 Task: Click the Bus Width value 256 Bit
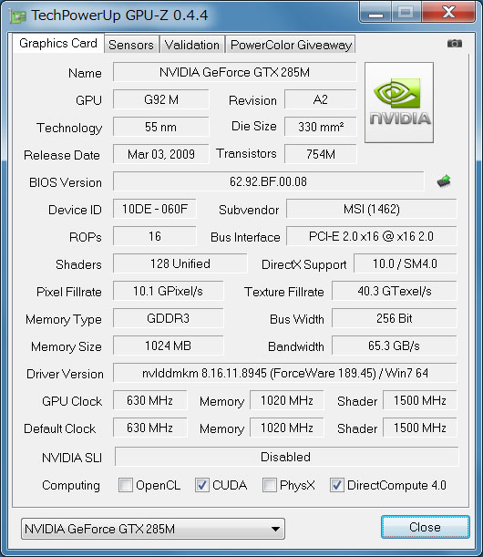pos(395,318)
